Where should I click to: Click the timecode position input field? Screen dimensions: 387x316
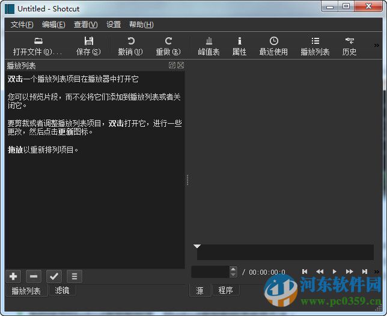click(x=210, y=272)
